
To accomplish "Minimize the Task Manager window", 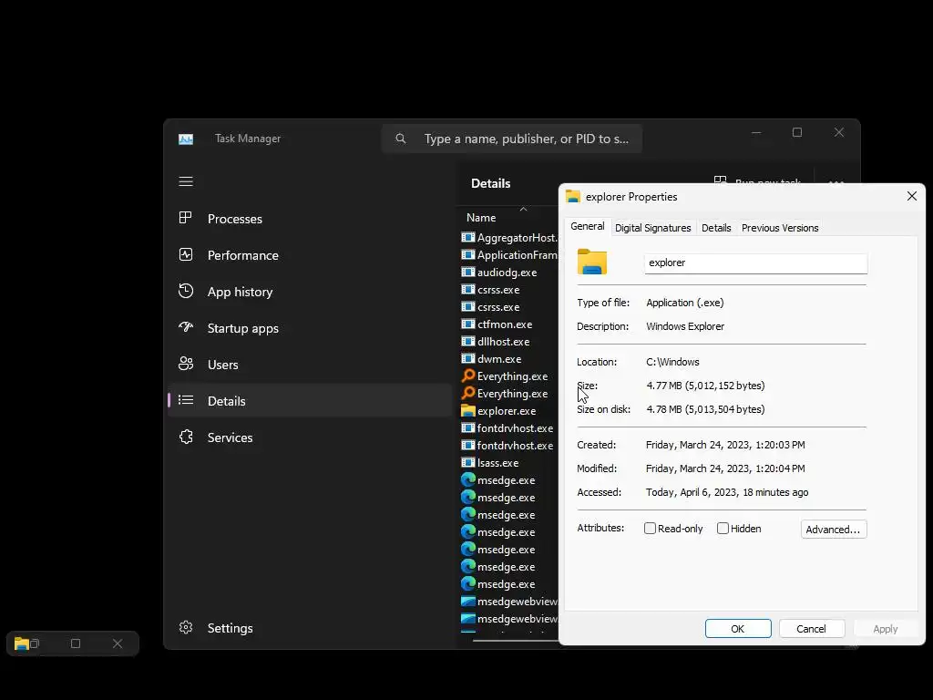I will click(x=756, y=132).
